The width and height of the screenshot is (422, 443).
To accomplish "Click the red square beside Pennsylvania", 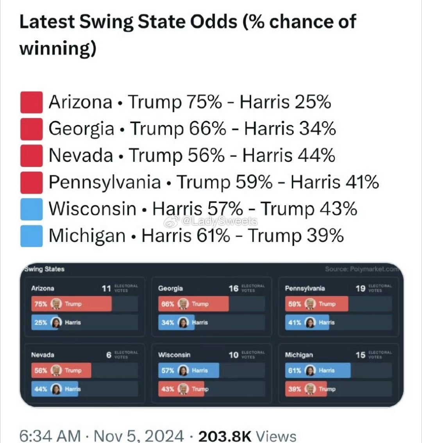I will tap(31, 182).
